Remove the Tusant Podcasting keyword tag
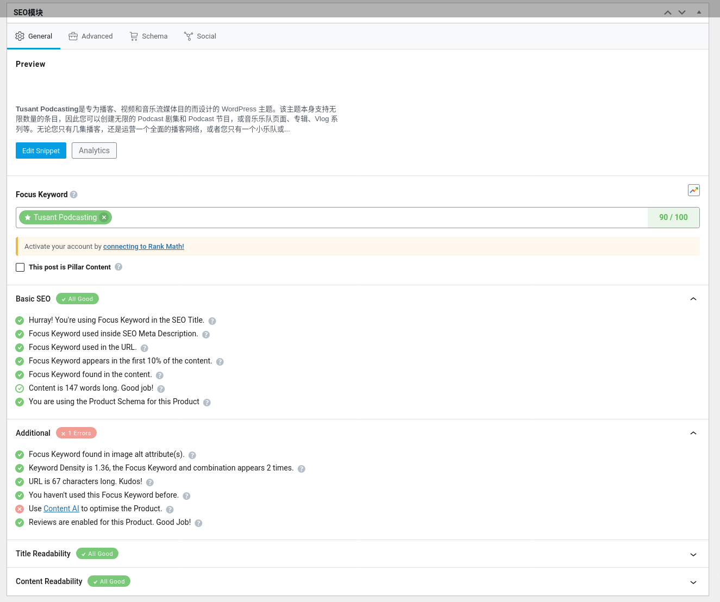Image resolution: width=720 pixels, height=602 pixels. (x=104, y=217)
